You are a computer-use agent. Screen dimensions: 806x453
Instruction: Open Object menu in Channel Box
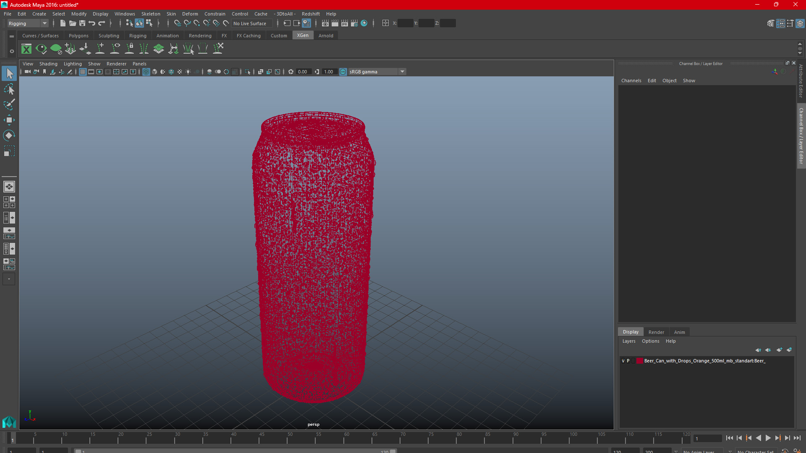coord(669,81)
